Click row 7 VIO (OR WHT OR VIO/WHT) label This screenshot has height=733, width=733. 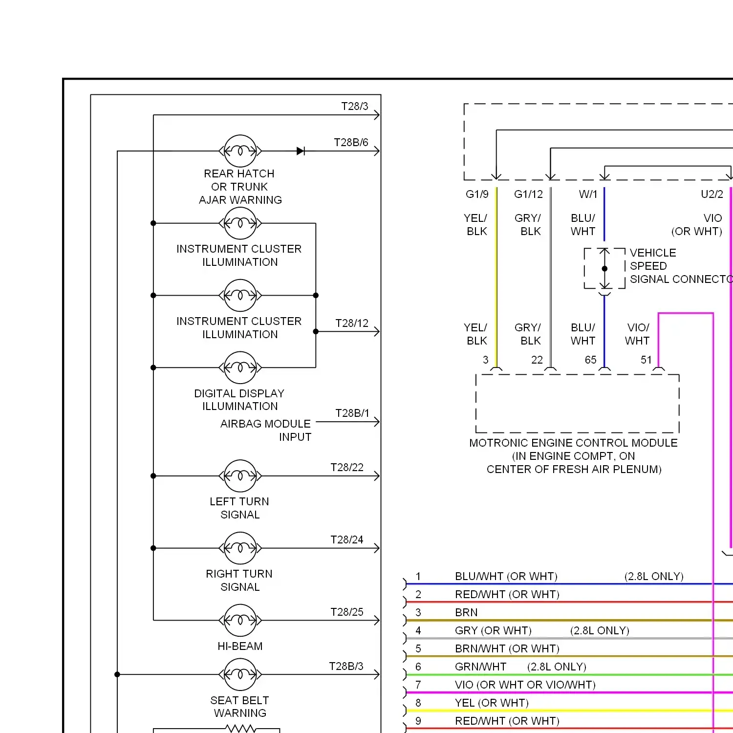[525, 685]
